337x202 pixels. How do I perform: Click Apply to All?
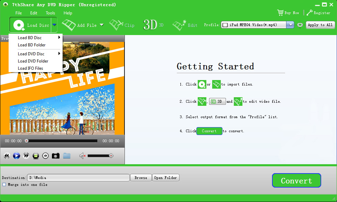[x=320, y=25]
